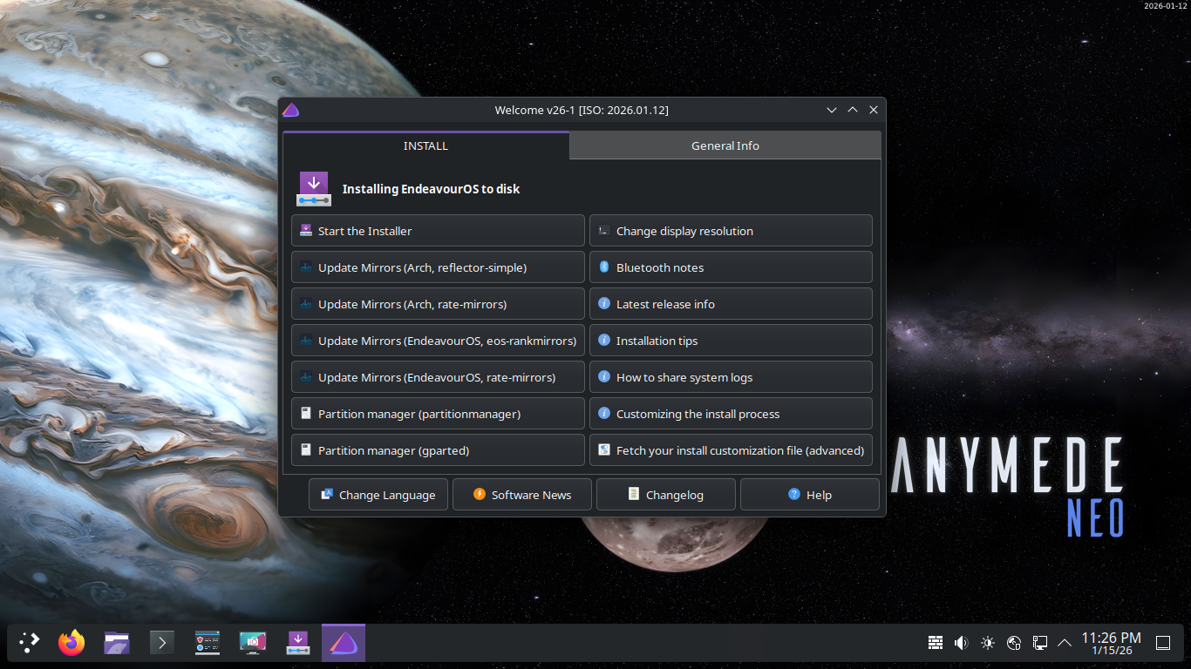Run Update Mirrors (EndeavourOS, eos-rankmirrors)

tap(438, 341)
